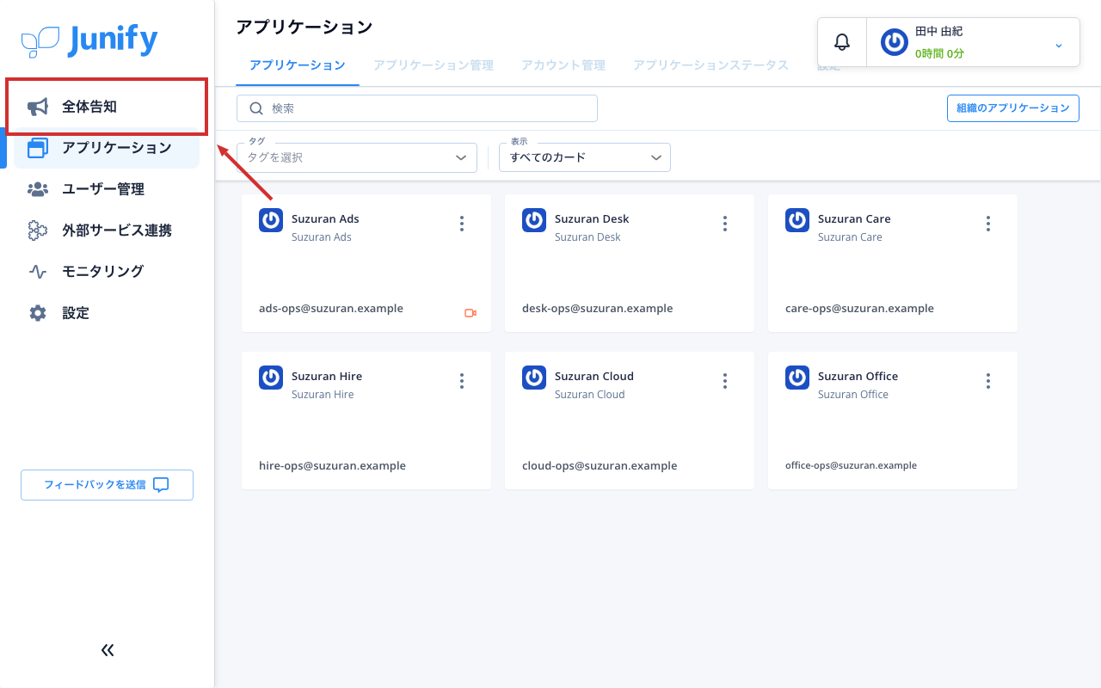Collapse the sidebar with double chevron
The width and height of the screenshot is (1101, 688).
tap(108, 650)
